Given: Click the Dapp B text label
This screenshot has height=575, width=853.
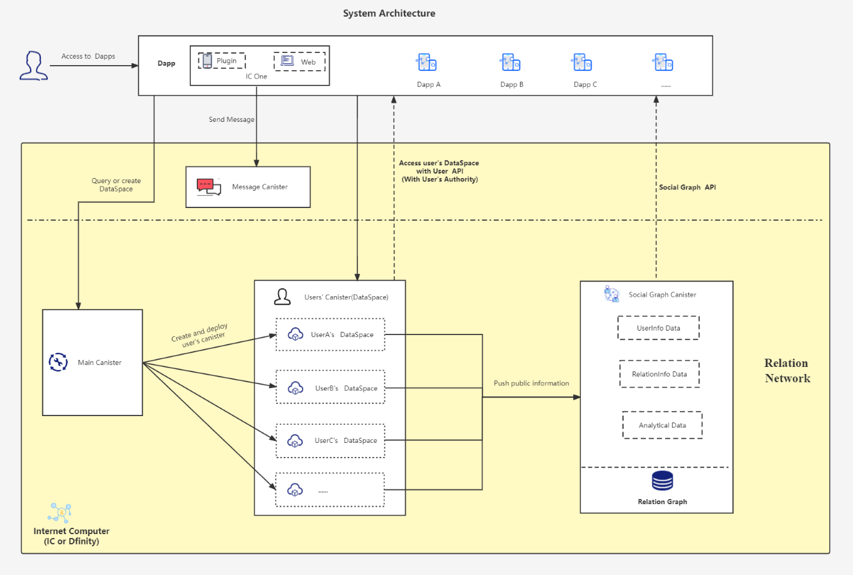Looking at the screenshot, I should (512, 84).
